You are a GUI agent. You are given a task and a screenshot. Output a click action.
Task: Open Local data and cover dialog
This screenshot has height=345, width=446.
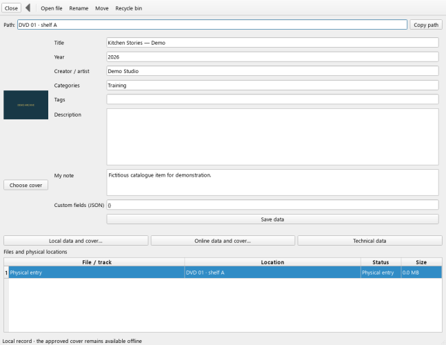click(76, 241)
